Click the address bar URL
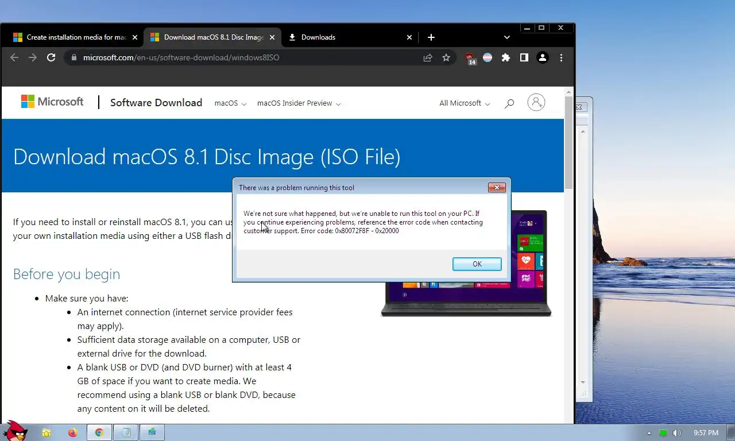This screenshot has height=441, width=735. 181,57
